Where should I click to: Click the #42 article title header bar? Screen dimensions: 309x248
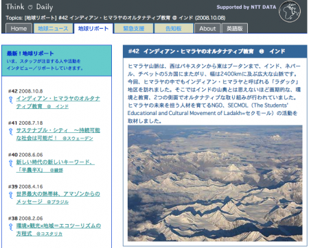tap(215, 51)
